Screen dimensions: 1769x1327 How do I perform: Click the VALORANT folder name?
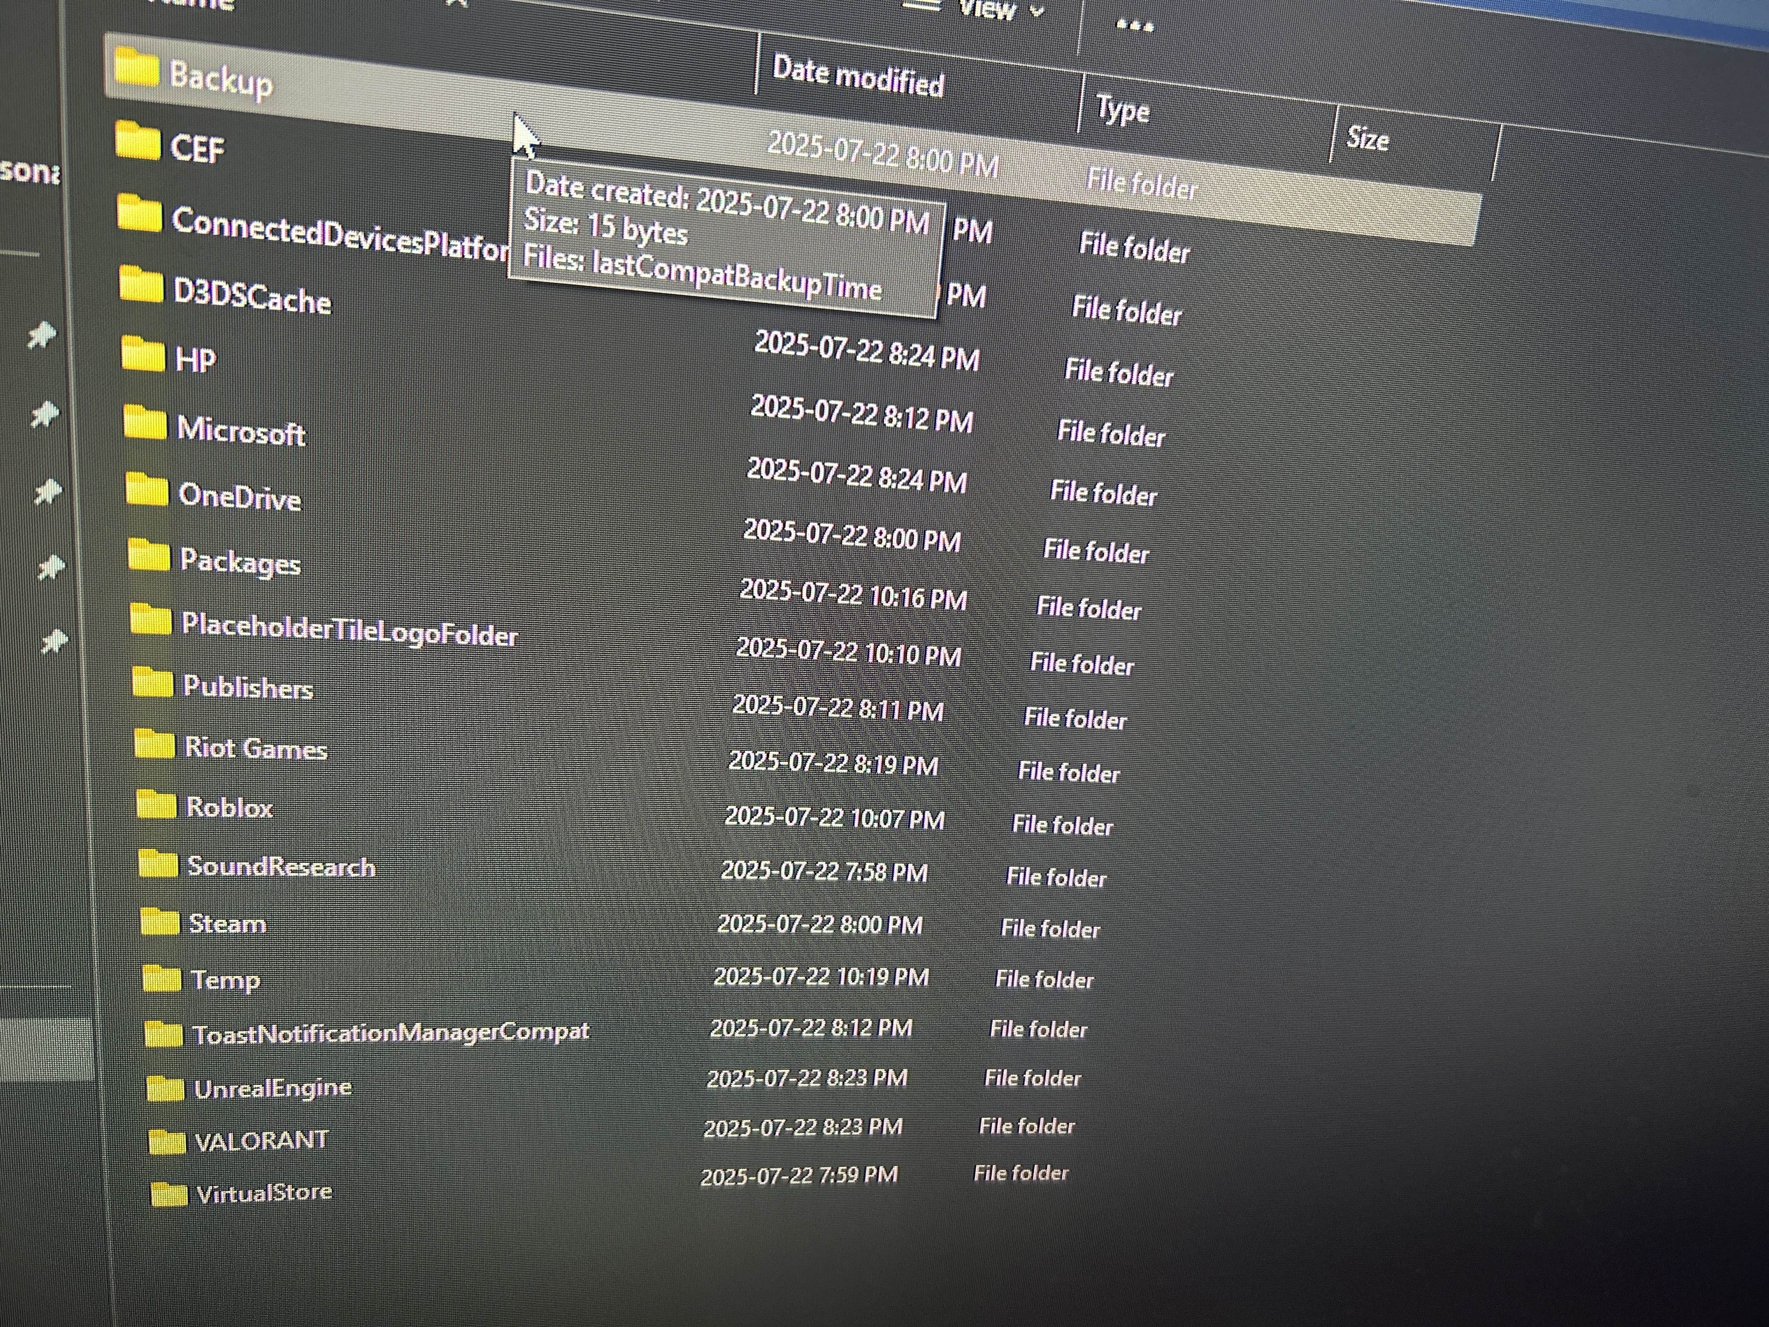[261, 1141]
